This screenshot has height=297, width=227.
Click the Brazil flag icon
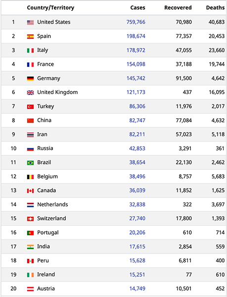pos(30,162)
